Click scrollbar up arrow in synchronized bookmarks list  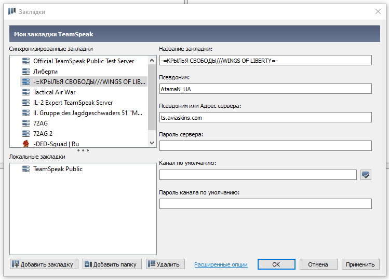click(x=152, y=60)
